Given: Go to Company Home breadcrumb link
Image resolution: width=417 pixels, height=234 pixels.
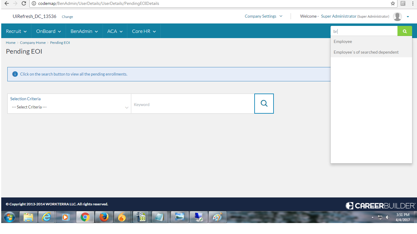Looking at the screenshot, I should tap(33, 43).
